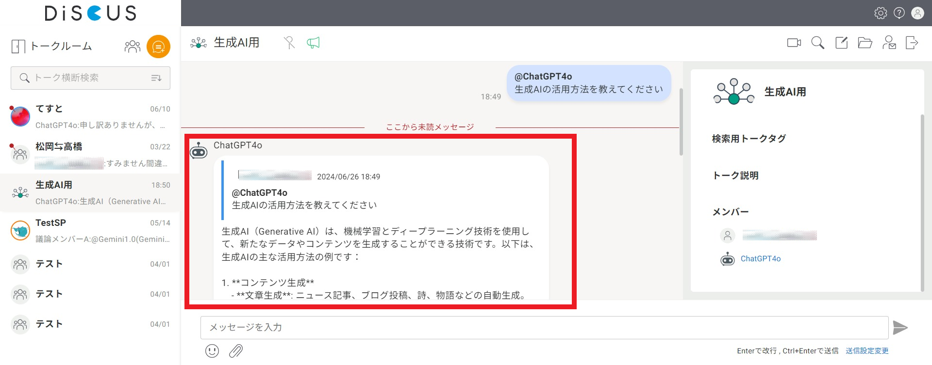Attach file with paperclip icon
This screenshot has height=365, width=932.
coord(236,351)
